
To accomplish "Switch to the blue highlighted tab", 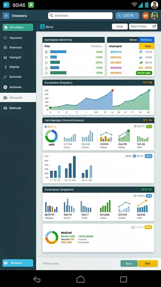I will pos(146,40).
